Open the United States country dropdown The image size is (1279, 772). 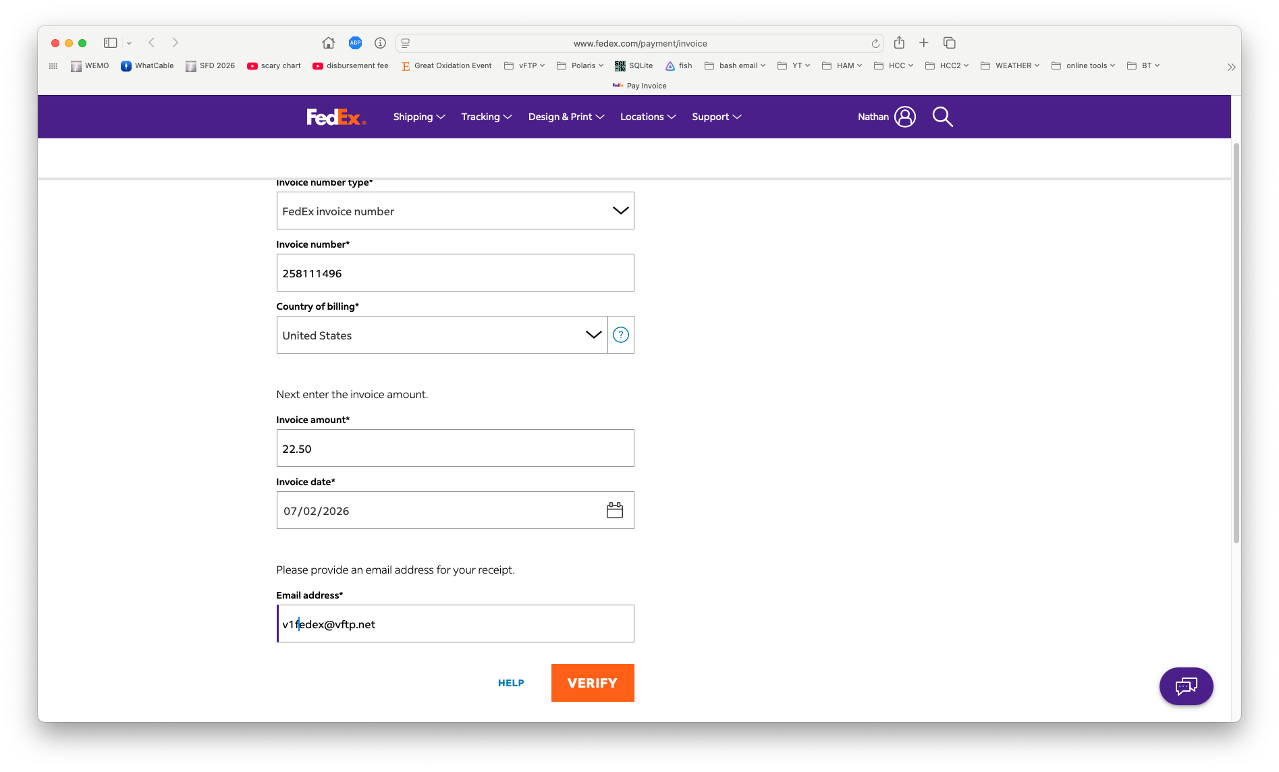(442, 335)
